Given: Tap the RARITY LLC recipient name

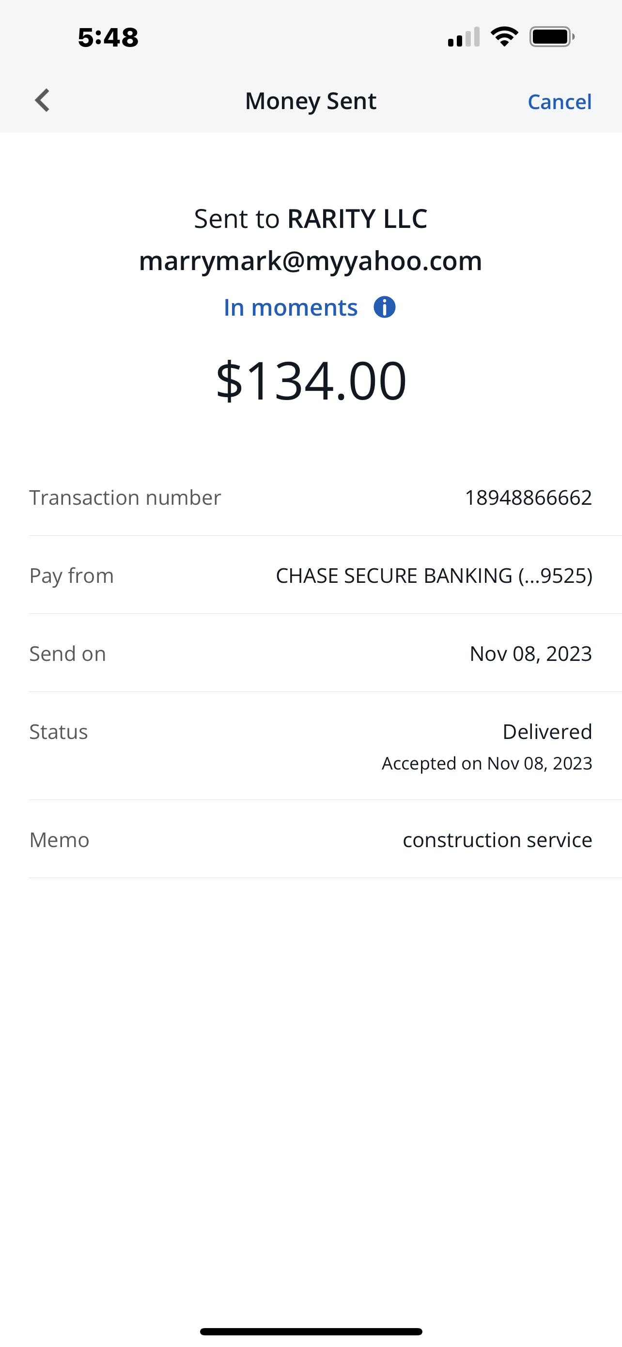Looking at the screenshot, I should (357, 219).
